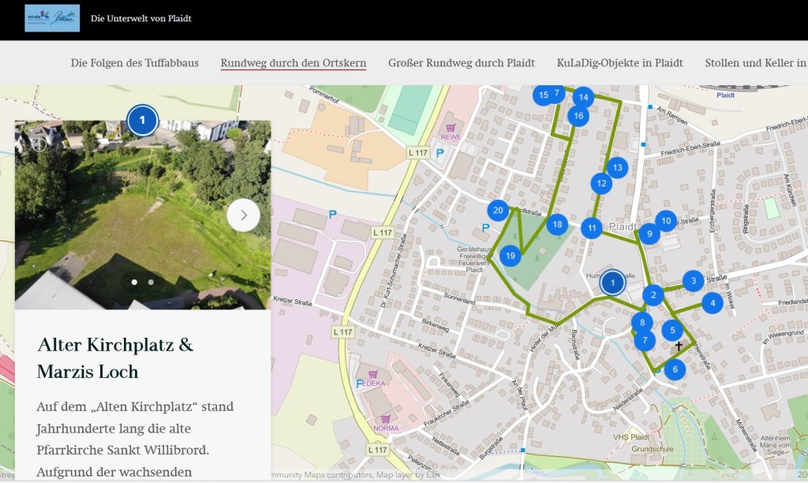This screenshot has width=808, height=483.
Task: Click the image info icon on photo
Action: 39,144
